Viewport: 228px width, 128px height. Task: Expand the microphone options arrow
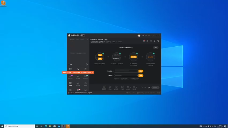[x=131, y=87]
